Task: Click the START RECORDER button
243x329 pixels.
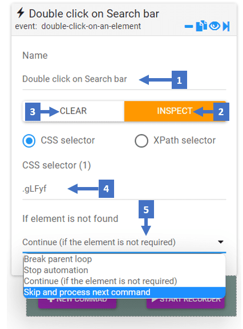Action: tap(185, 302)
